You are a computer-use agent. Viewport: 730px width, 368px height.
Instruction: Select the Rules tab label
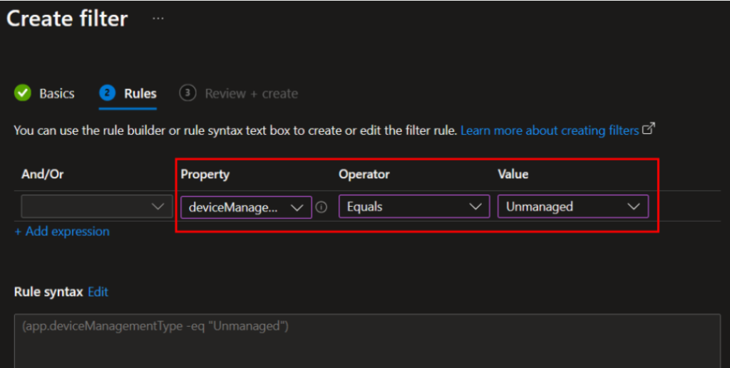pos(140,93)
